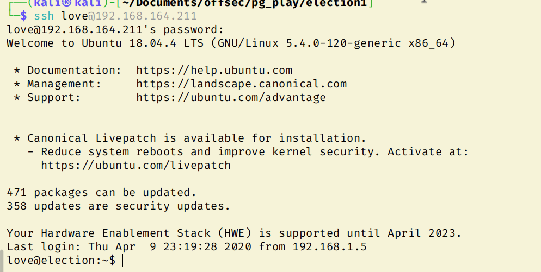Click the password prompt line
Screen dimensions: 541x272
115,29
